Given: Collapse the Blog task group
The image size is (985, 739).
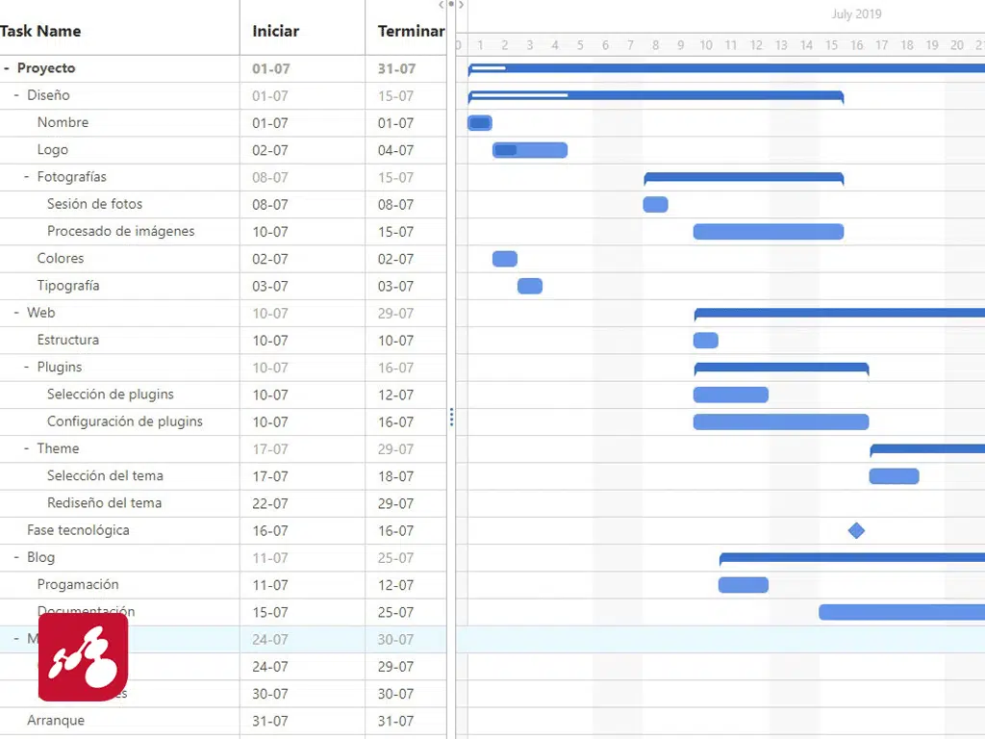Looking at the screenshot, I should (x=16, y=557).
